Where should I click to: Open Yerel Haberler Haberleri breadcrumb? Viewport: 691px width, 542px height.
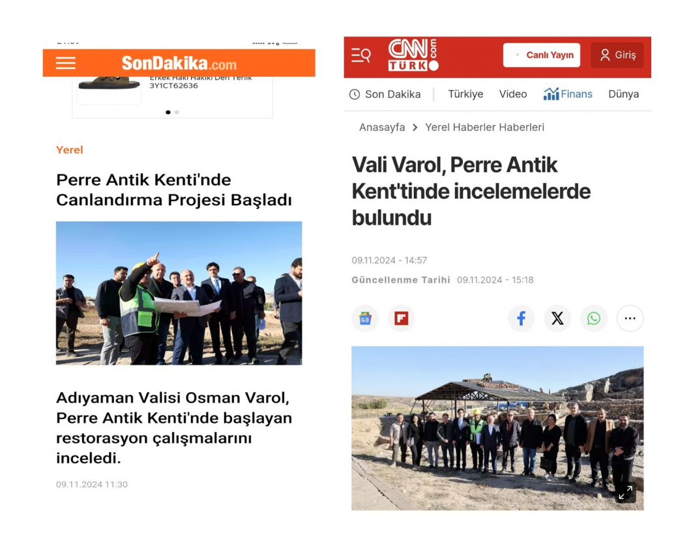pyautogui.click(x=484, y=127)
